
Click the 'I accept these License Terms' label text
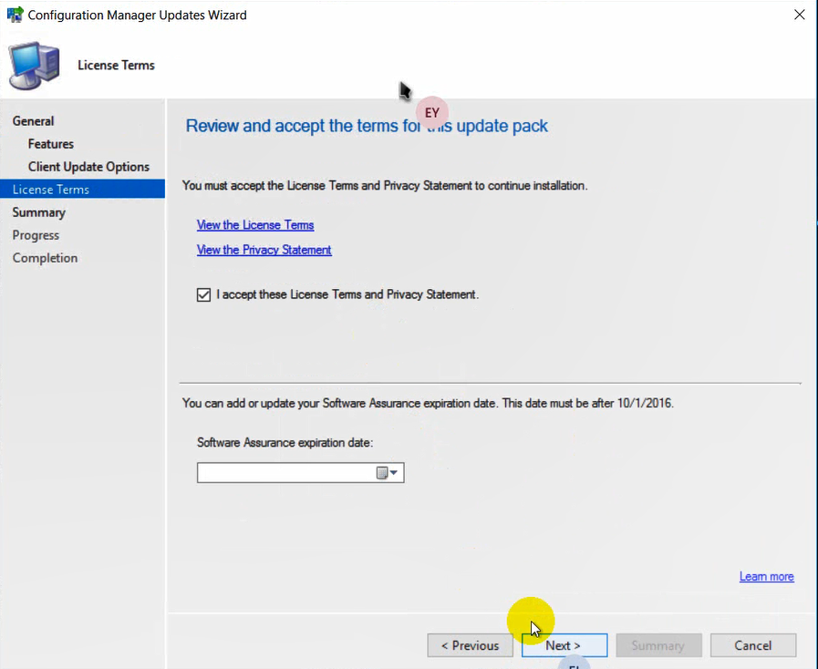347,294
